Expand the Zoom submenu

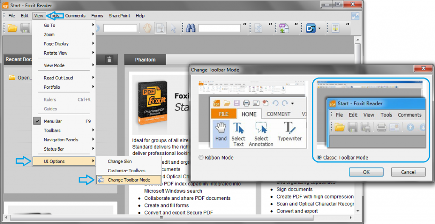click(64, 34)
